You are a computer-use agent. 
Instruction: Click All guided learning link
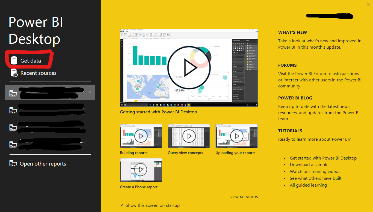(x=308, y=185)
